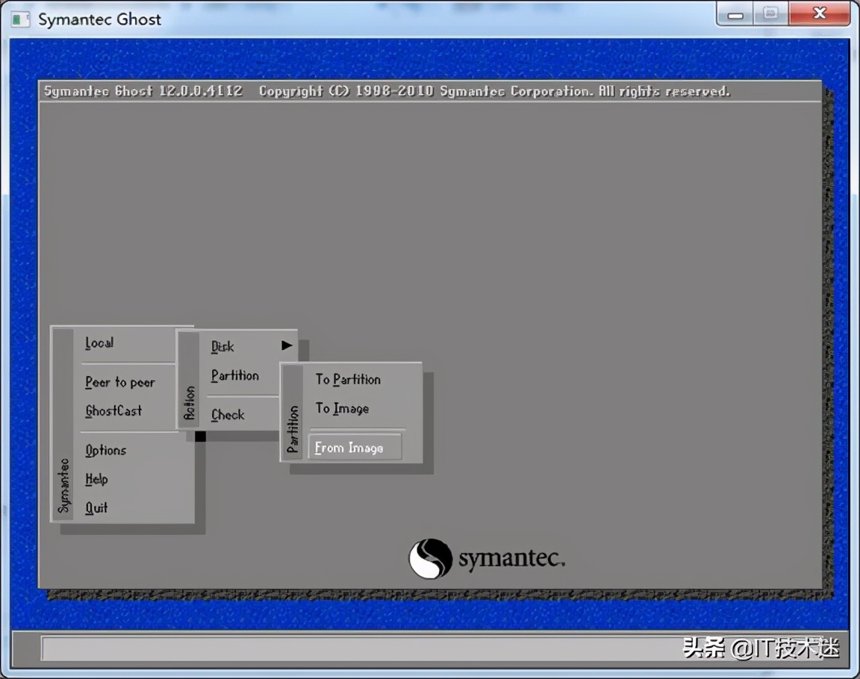The height and width of the screenshot is (679, 860).
Task: Click the Symantec yin-yang logo
Action: (431, 558)
